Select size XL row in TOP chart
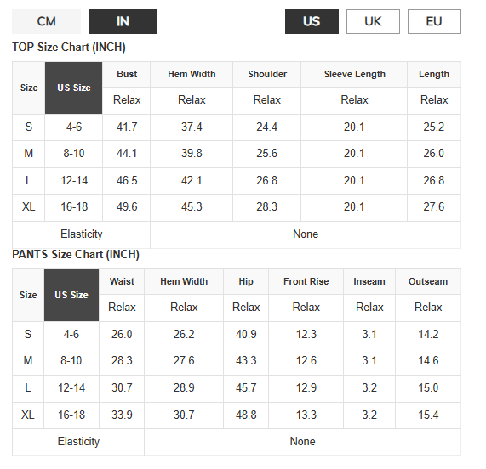 237,207
